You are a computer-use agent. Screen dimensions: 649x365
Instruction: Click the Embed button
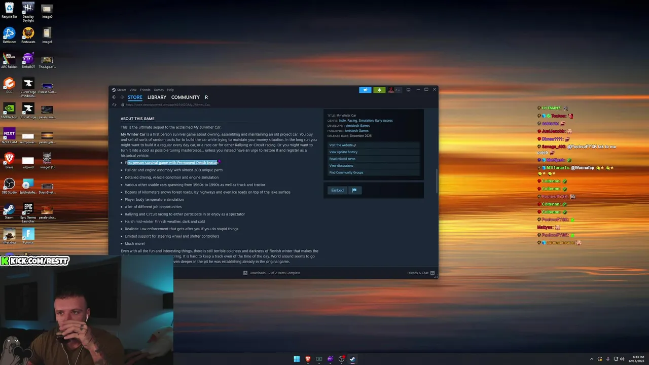tap(337, 190)
